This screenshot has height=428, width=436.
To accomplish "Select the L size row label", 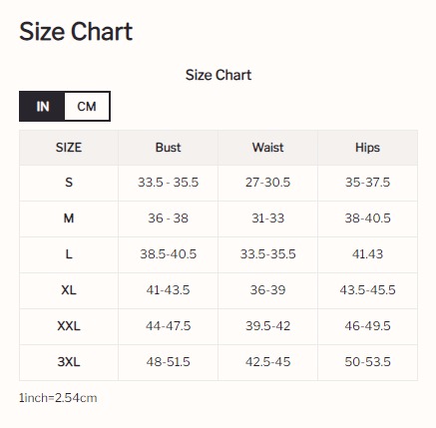I will point(69,254).
